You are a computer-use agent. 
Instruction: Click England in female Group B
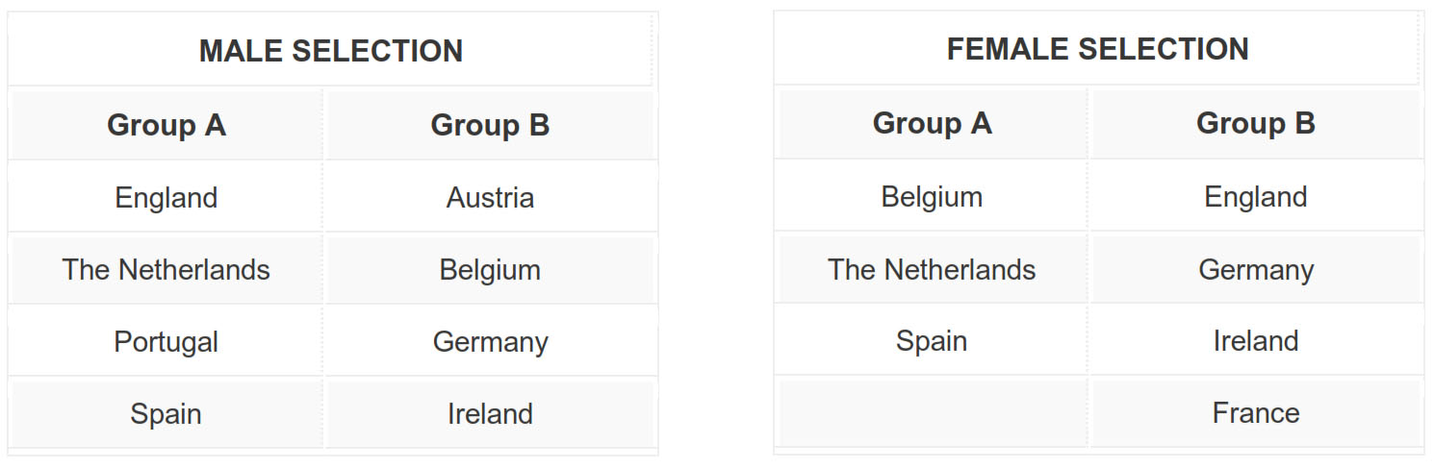point(1255,196)
